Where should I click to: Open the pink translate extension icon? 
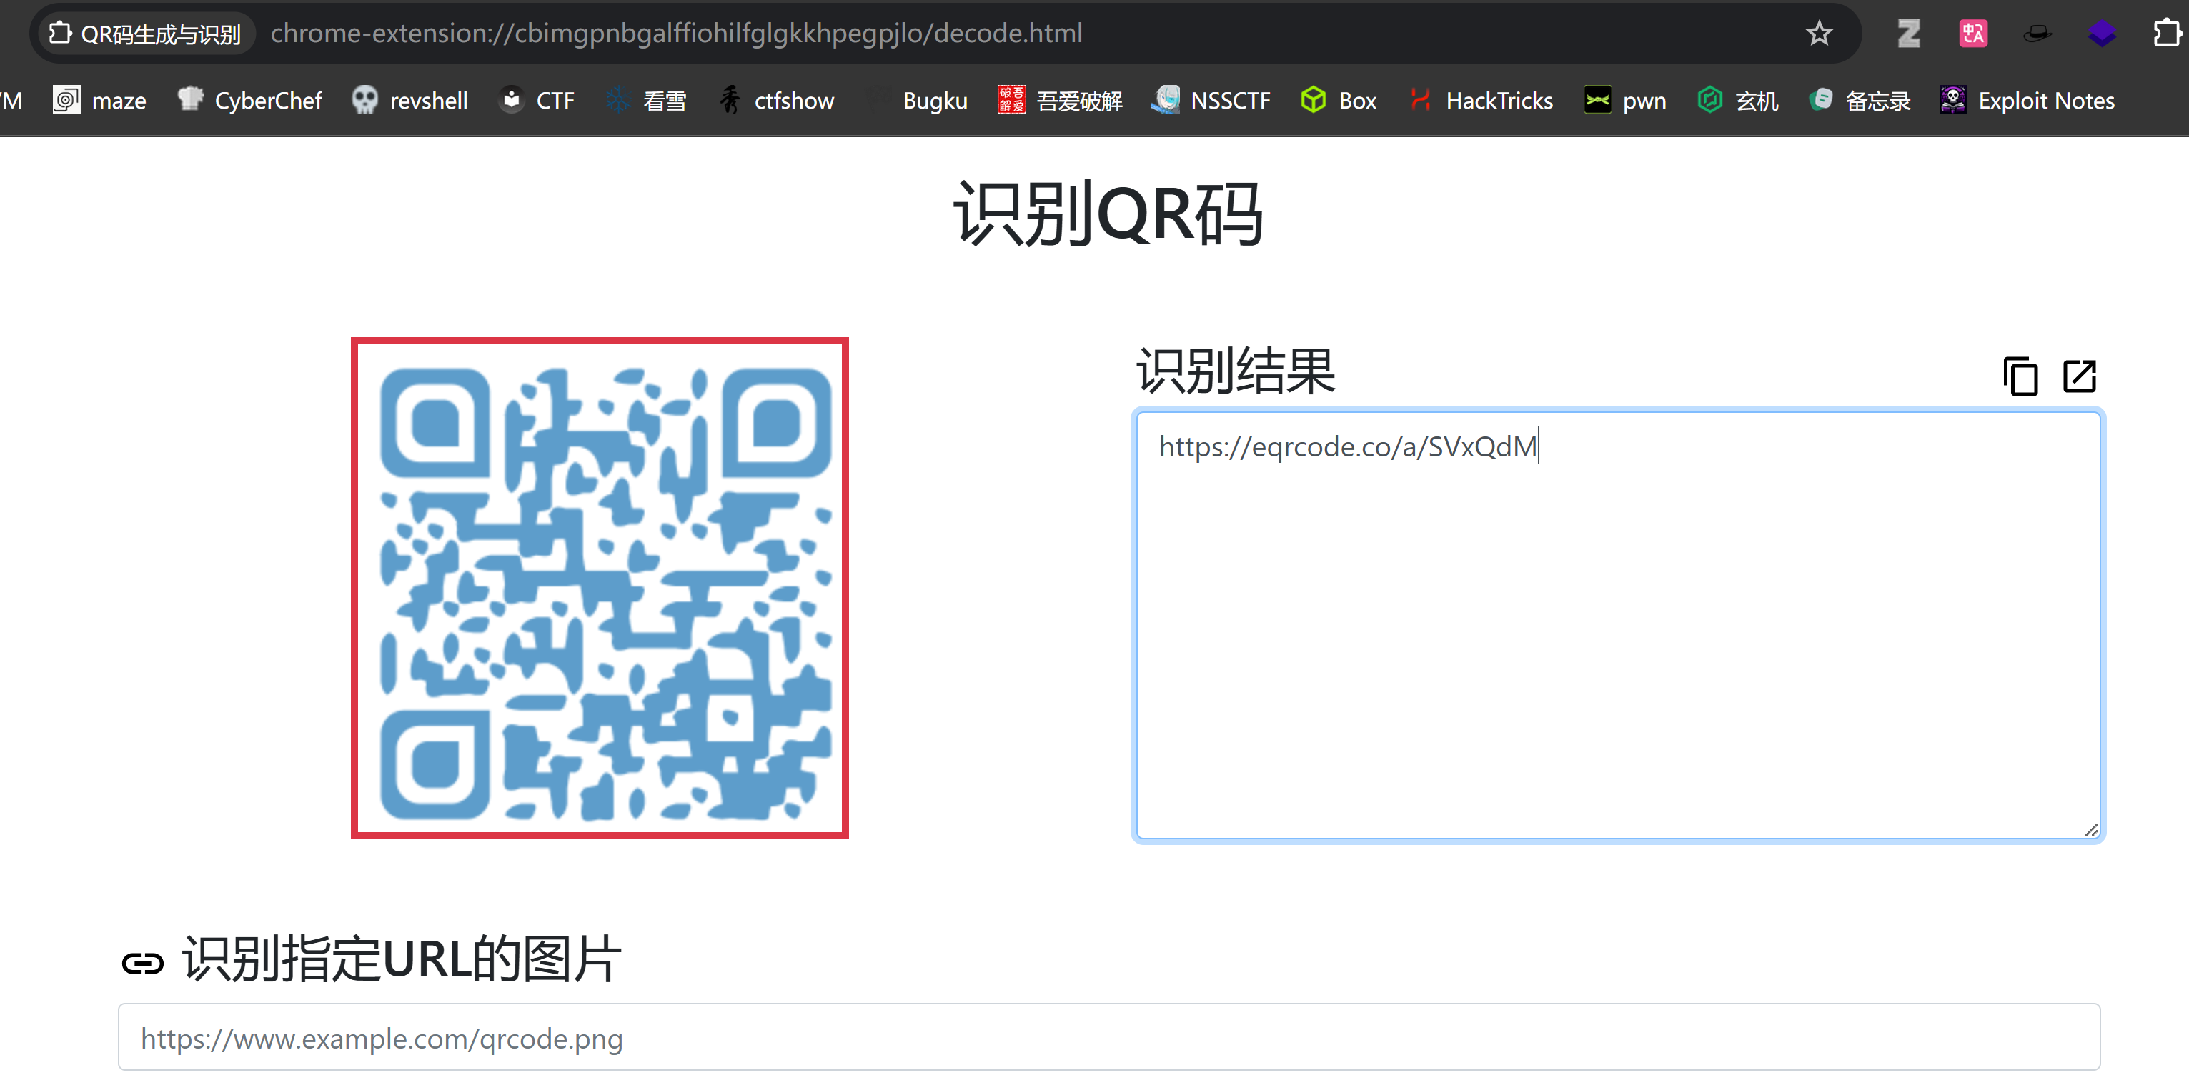pos(1973,34)
